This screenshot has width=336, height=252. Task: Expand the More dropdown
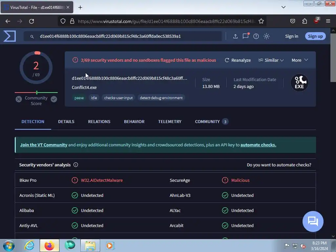300,60
